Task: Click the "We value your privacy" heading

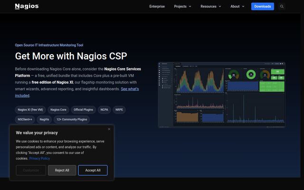Action: pos(37,133)
